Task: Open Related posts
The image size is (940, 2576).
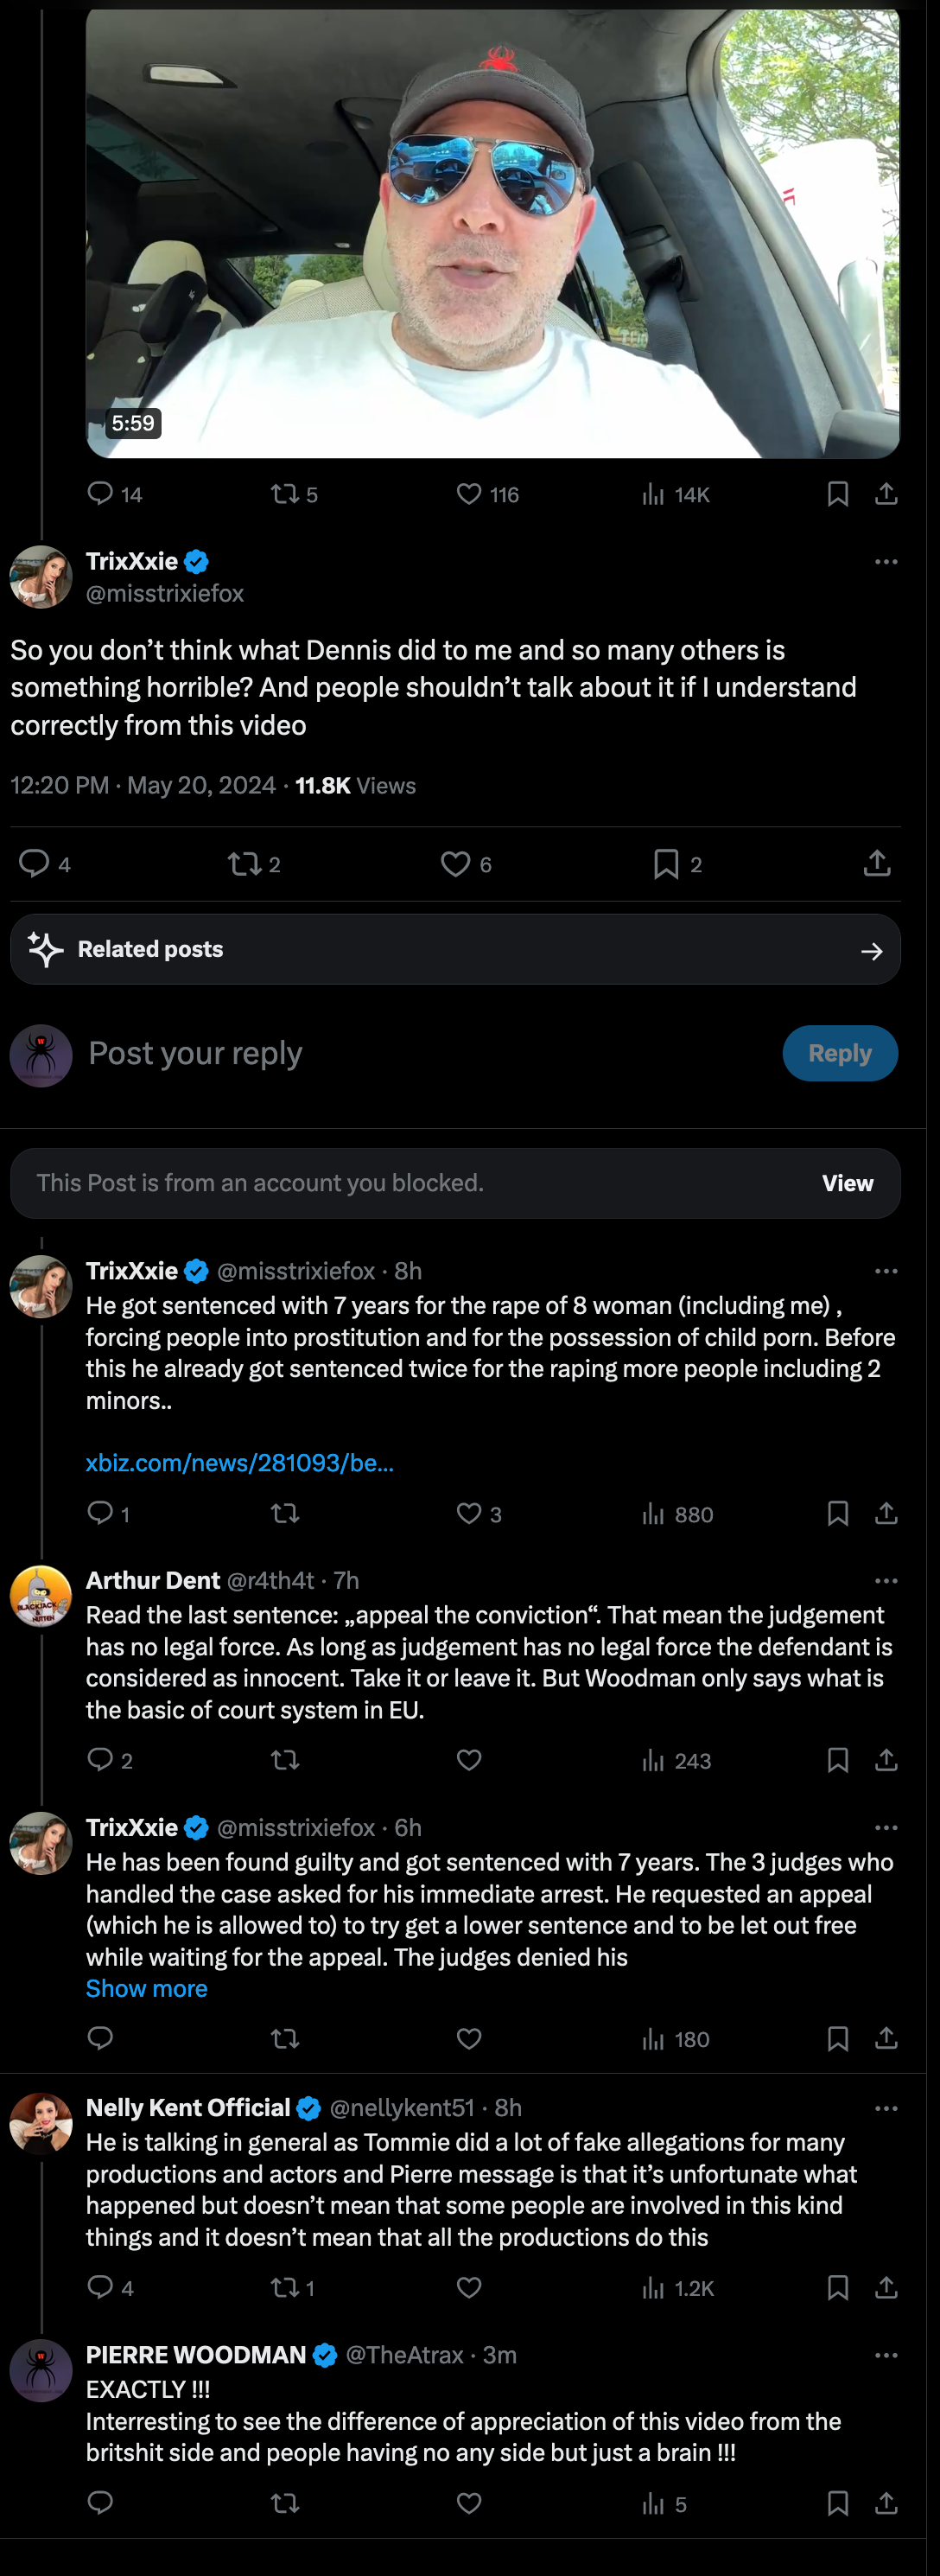Action: click(455, 949)
